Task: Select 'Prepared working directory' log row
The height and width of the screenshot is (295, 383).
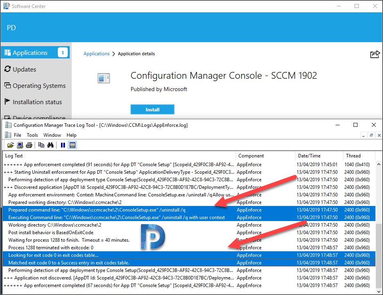Action: tap(189, 202)
